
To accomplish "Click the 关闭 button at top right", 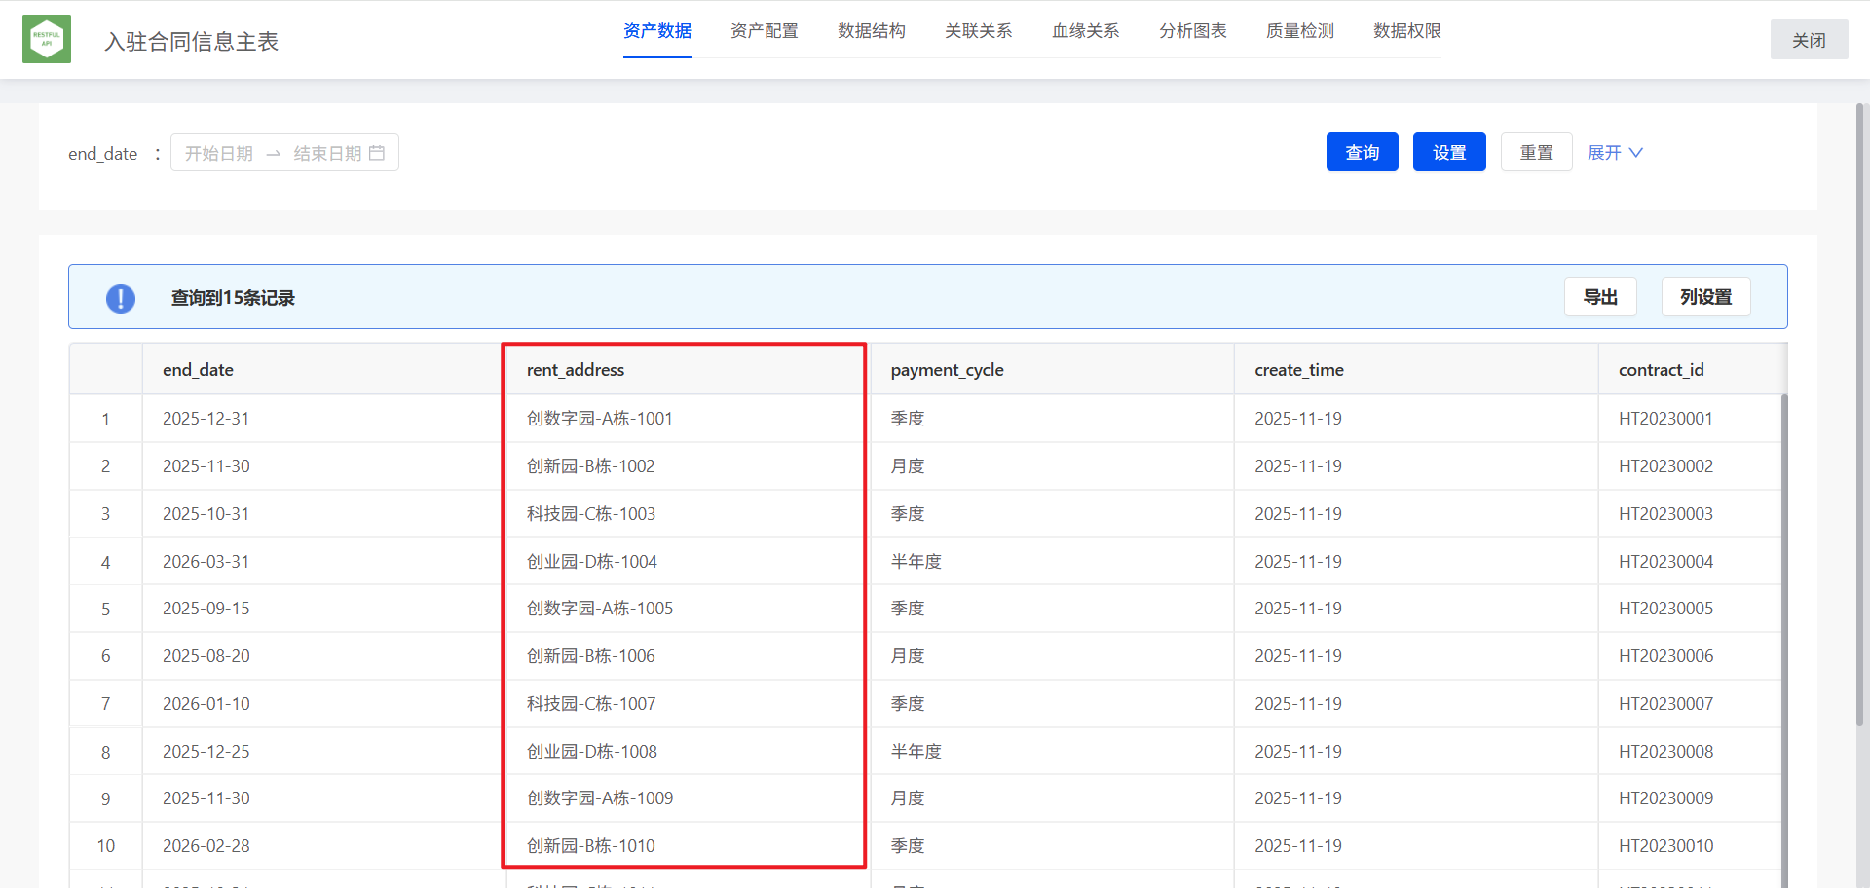I will [x=1808, y=40].
